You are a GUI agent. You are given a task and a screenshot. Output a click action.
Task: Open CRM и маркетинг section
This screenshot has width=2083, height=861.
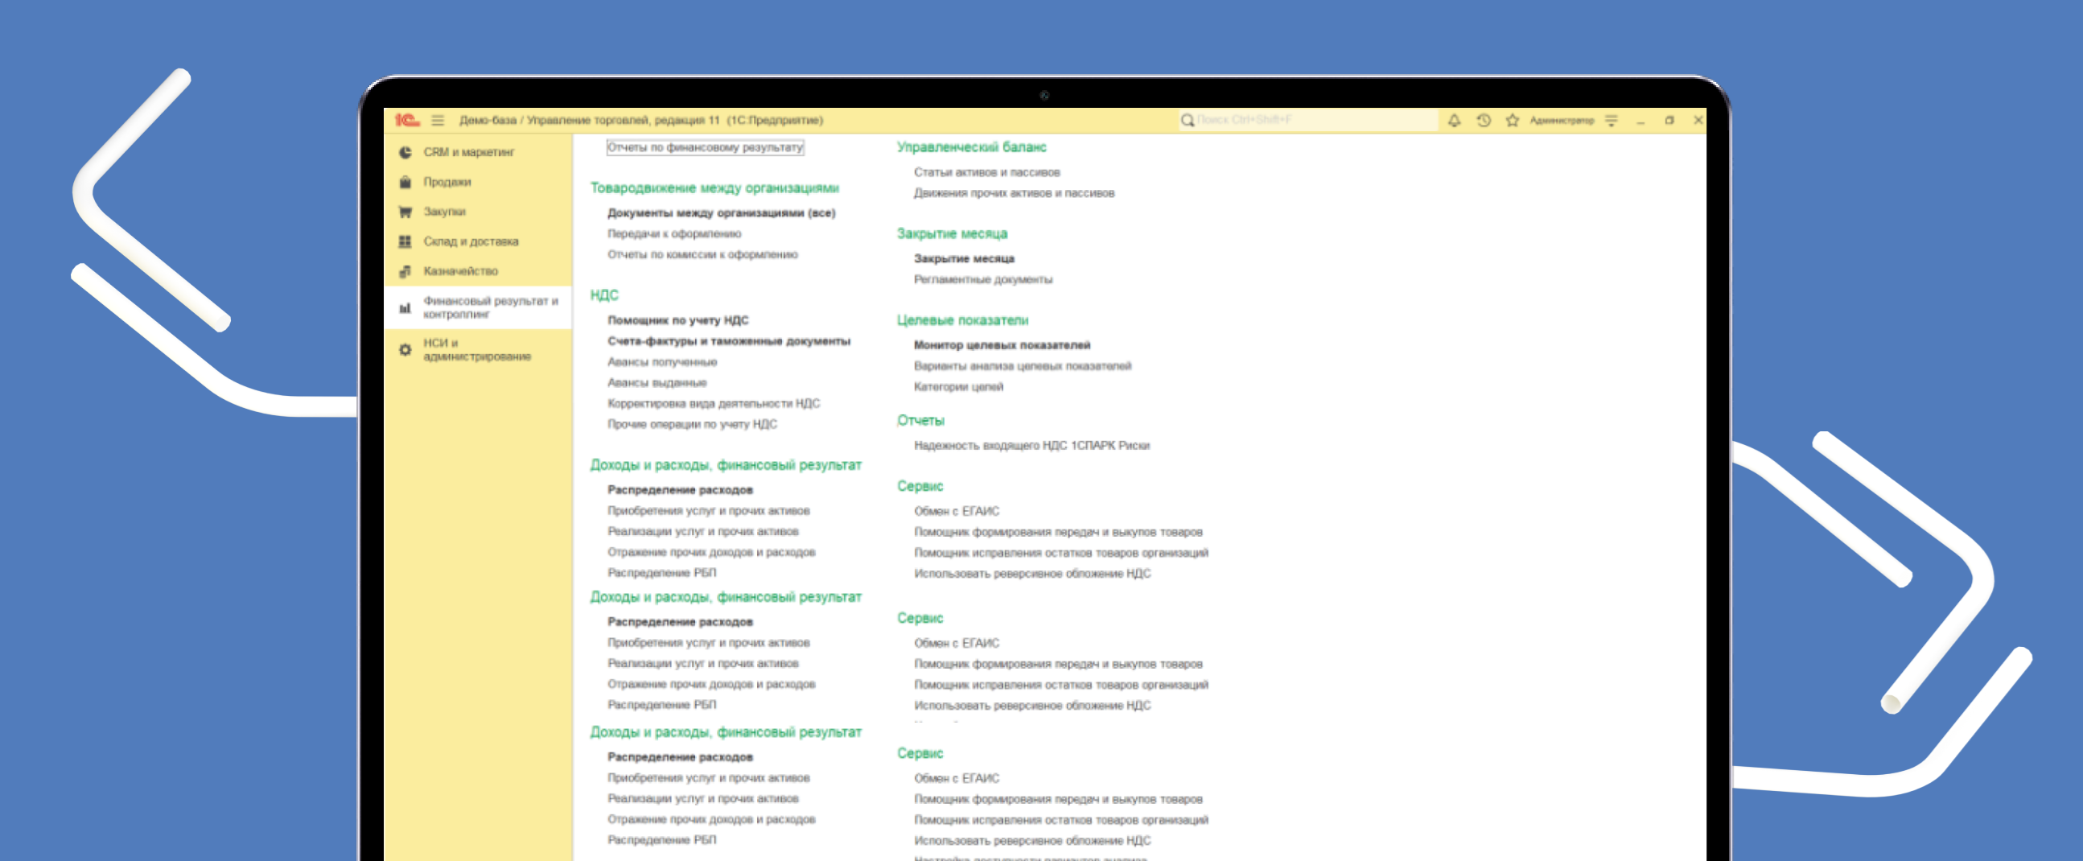(x=468, y=152)
